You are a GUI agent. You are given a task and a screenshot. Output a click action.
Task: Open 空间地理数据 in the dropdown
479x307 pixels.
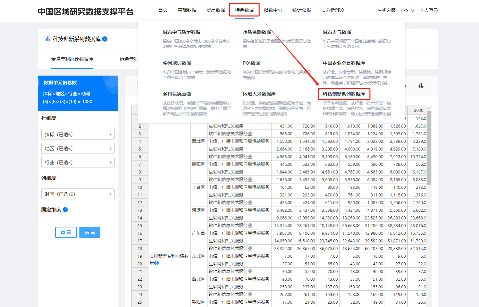pos(177,63)
